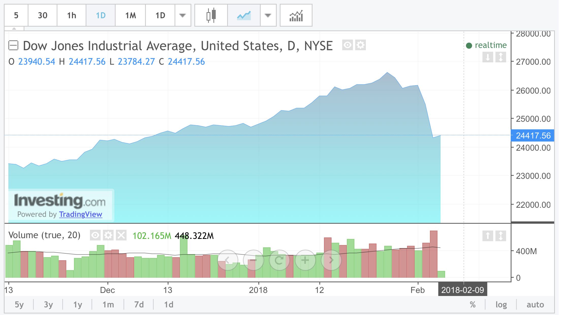Select the candlestick chart type icon
This screenshot has width=561, height=315.
211,15
